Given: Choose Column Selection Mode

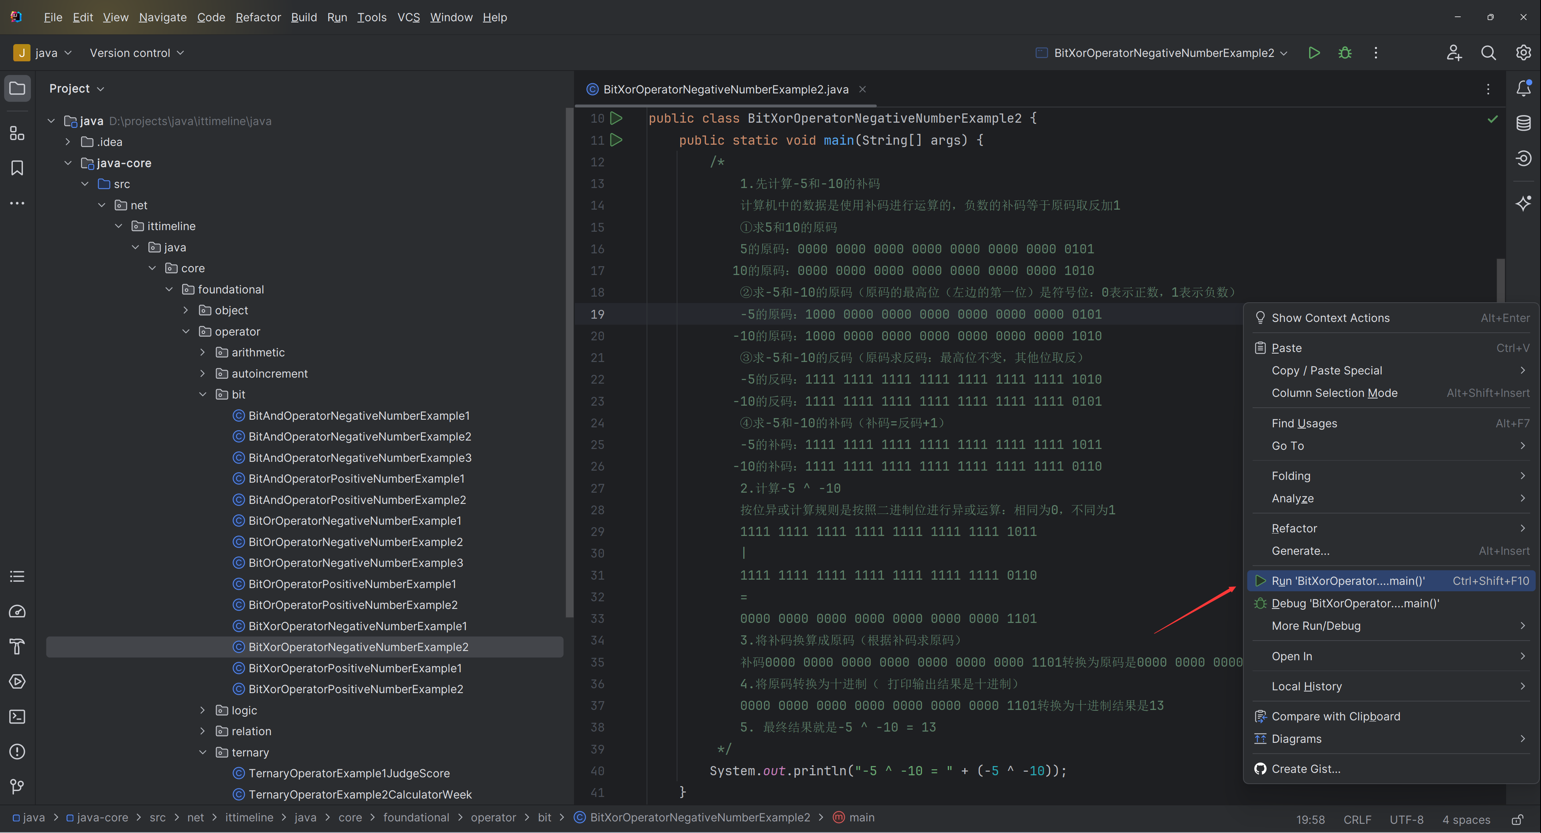Looking at the screenshot, I should click(1391, 393).
